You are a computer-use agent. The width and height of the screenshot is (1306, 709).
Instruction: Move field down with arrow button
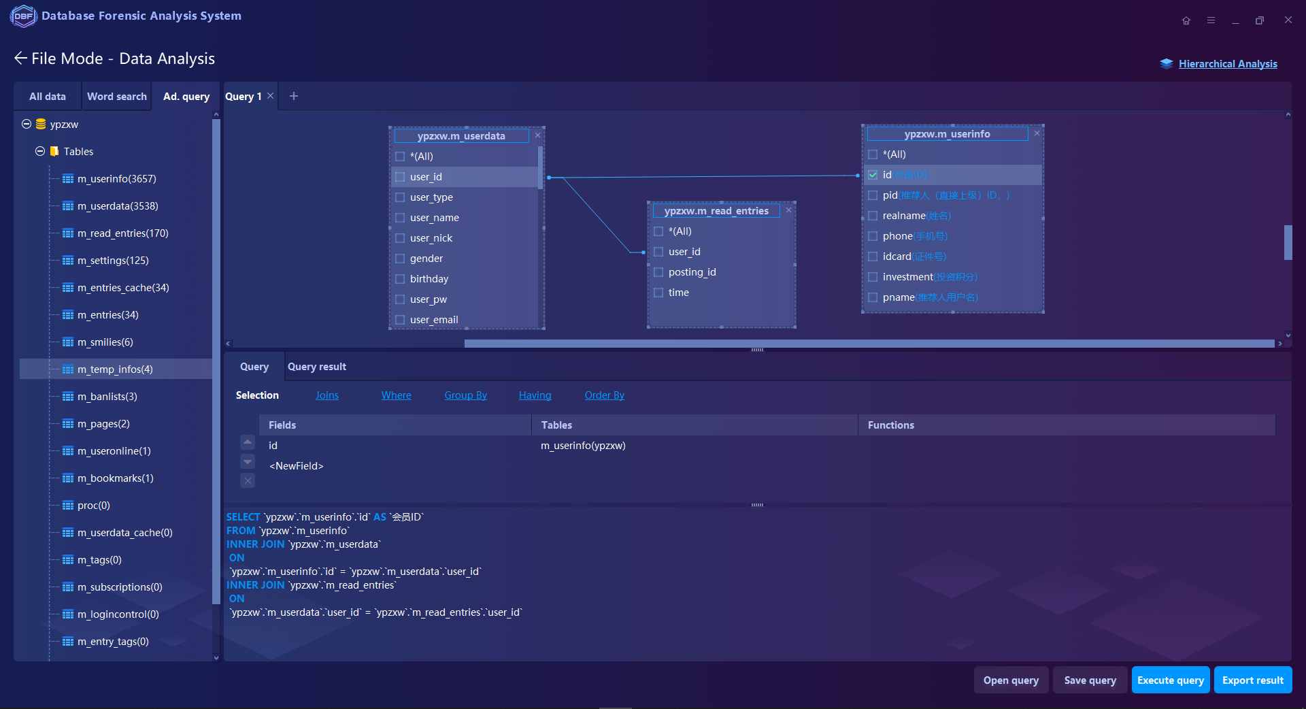(248, 462)
